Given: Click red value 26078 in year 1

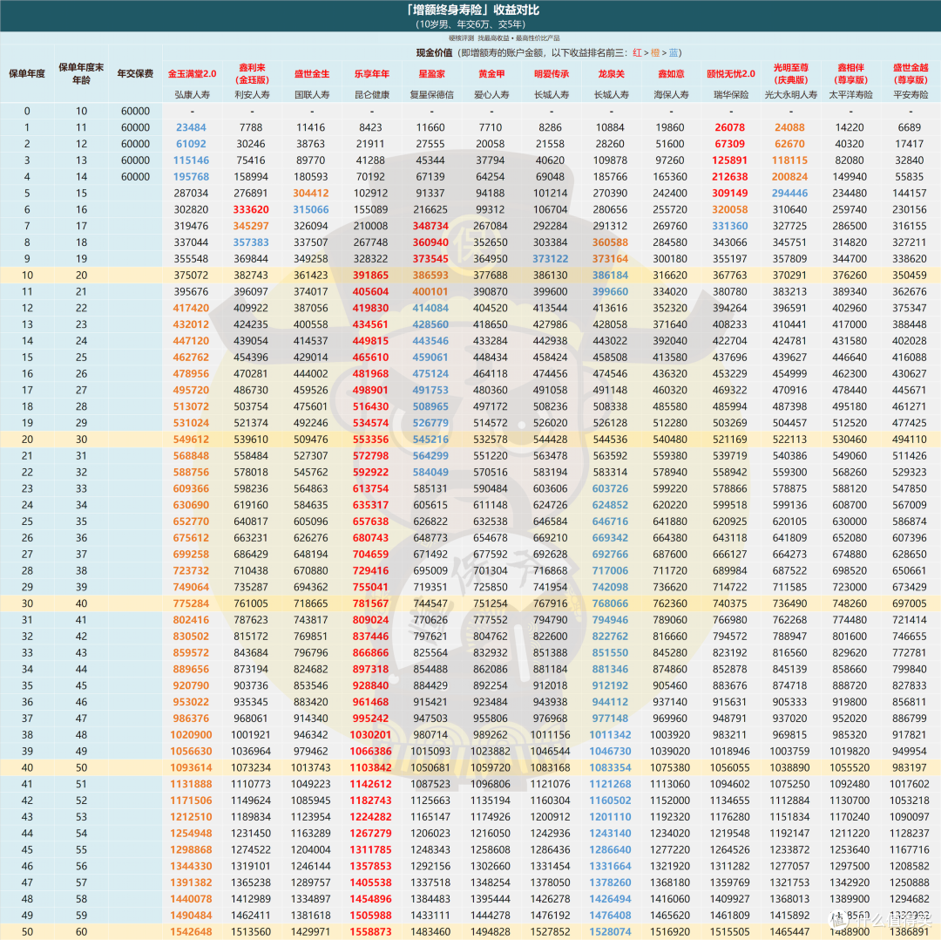Looking at the screenshot, I should click(x=730, y=127).
